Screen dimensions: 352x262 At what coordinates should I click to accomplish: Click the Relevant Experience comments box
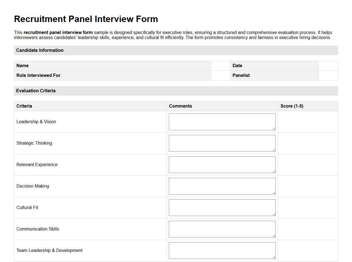[x=222, y=164]
